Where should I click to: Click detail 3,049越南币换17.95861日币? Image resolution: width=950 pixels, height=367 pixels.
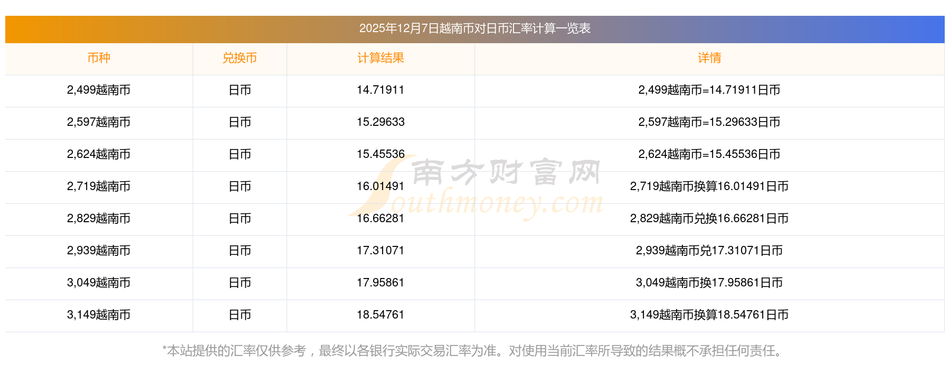pyautogui.click(x=709, y=283)
